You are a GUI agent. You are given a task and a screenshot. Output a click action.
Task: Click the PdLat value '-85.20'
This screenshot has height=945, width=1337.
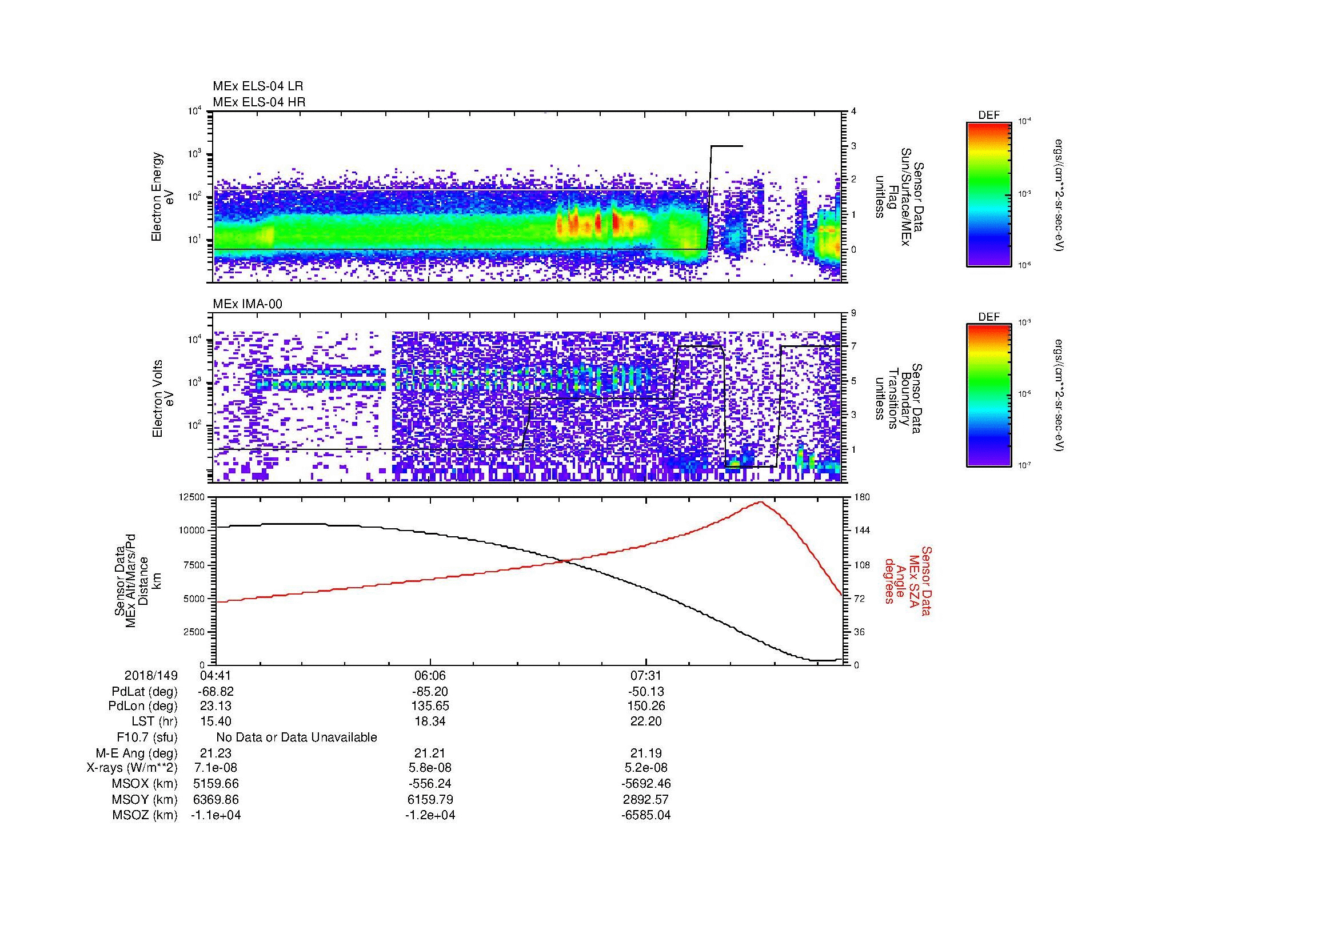point(430,692)
